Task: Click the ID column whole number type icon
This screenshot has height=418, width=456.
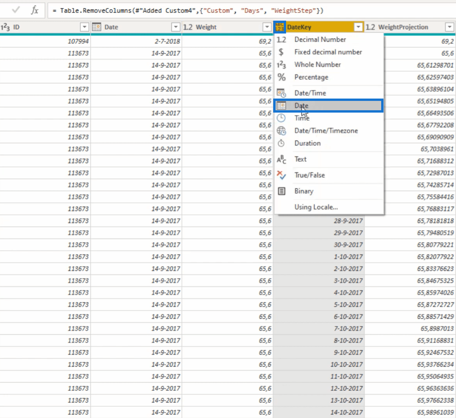Action: [x=5, y=27]
